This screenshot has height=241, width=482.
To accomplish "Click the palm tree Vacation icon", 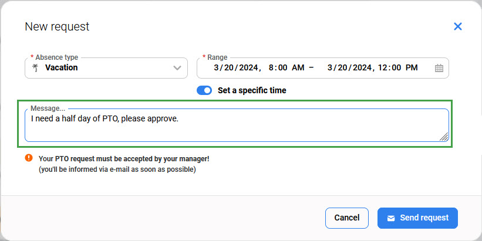I will [x=35, y=68].
